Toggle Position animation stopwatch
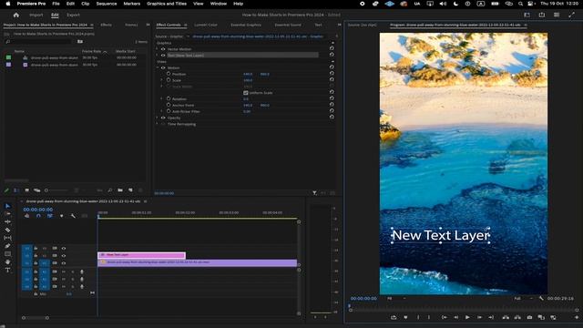The width and height of the screenshot is (583, 328). (169, 74)
